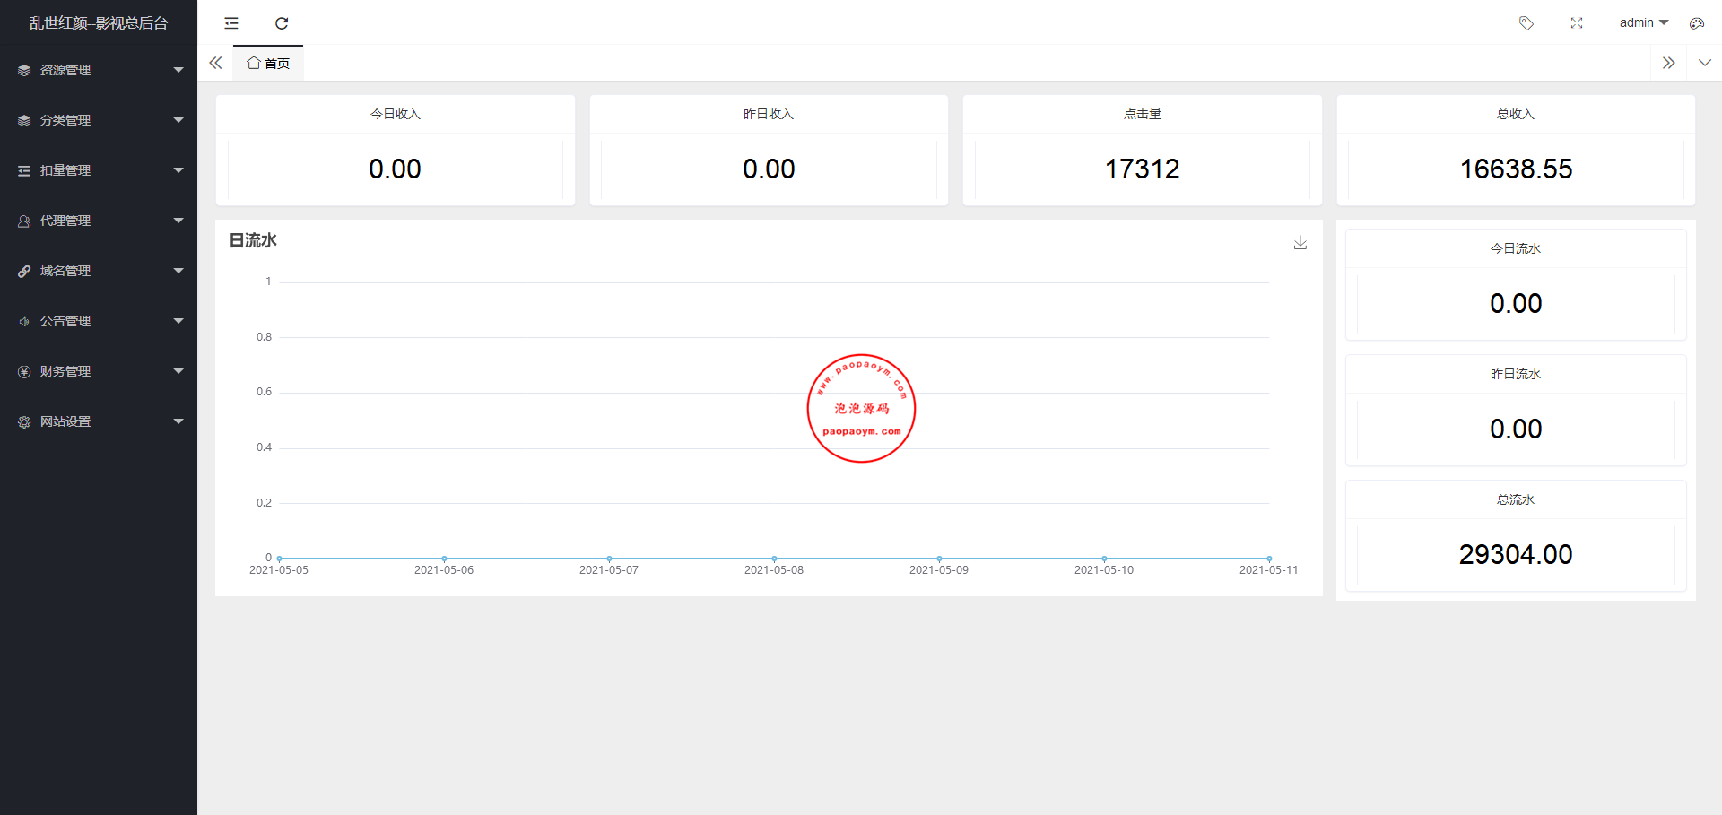Click the 2021-05-08 chart data point
The height and width of the screenshot is (815, 1722).
tap(774, 559)
